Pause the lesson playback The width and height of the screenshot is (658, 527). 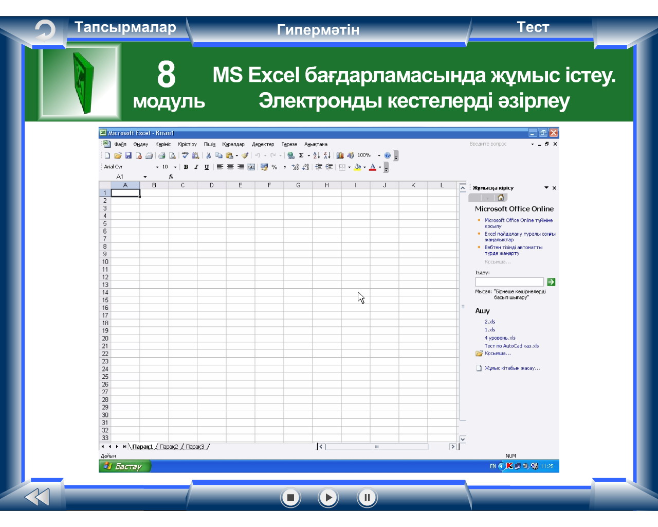(x=367, y=498)
